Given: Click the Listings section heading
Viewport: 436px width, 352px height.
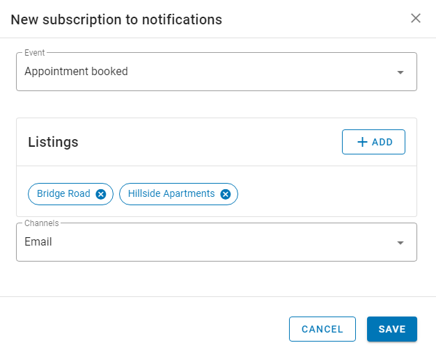Looking at the screenshot, I should coord(53,142).
